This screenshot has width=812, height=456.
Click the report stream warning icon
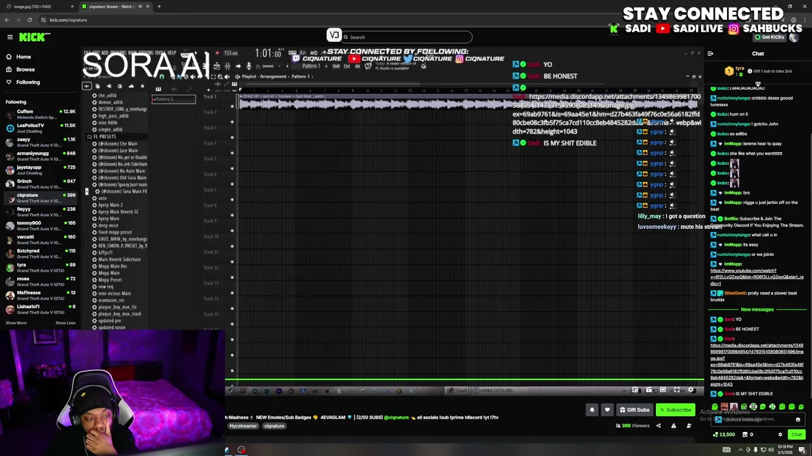[674, 426]
